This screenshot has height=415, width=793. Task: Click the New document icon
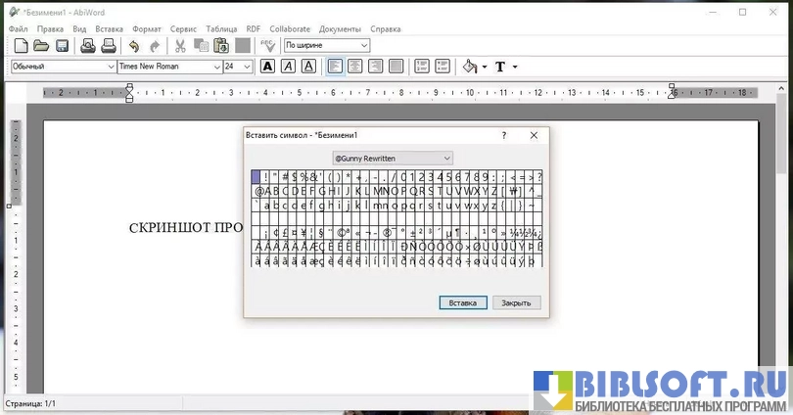(20, 46)
